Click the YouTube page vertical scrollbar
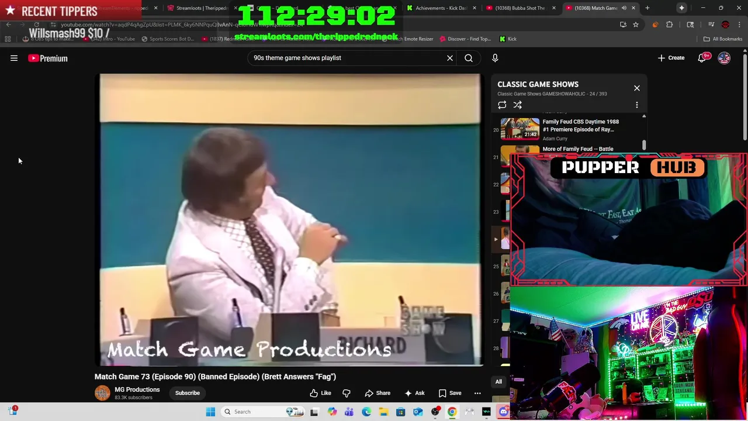The image size is (748, 421). [744, 96]
